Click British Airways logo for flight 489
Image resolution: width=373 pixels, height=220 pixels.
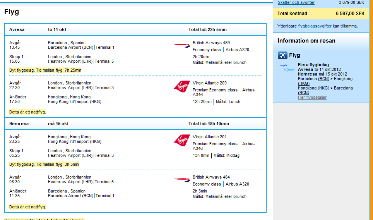pos(182,45)
